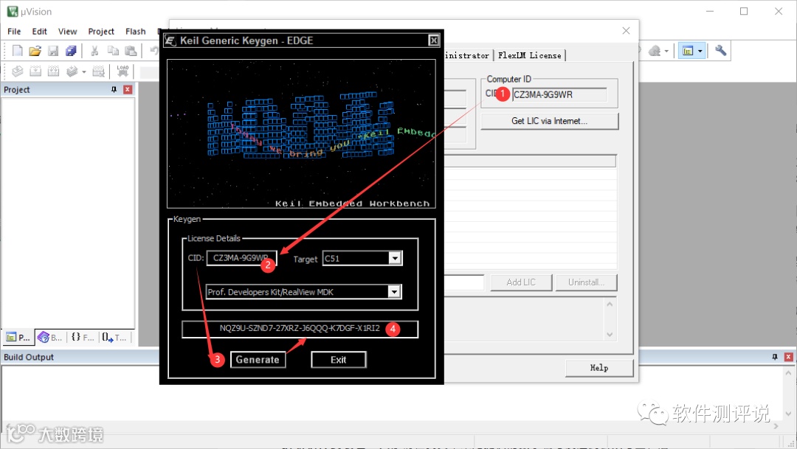Click the Translate current file icon
The height and width of the screenshot is (449, 797).
click(x=17, y=71)
